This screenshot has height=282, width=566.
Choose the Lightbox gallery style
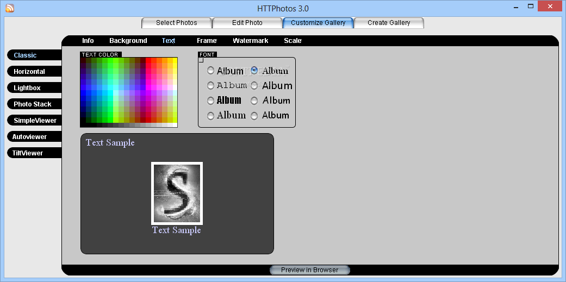click(34, 87)
